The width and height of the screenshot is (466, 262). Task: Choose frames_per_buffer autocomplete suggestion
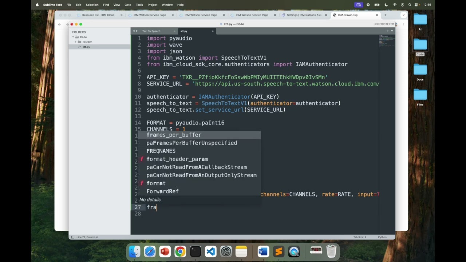click(200, 135)
